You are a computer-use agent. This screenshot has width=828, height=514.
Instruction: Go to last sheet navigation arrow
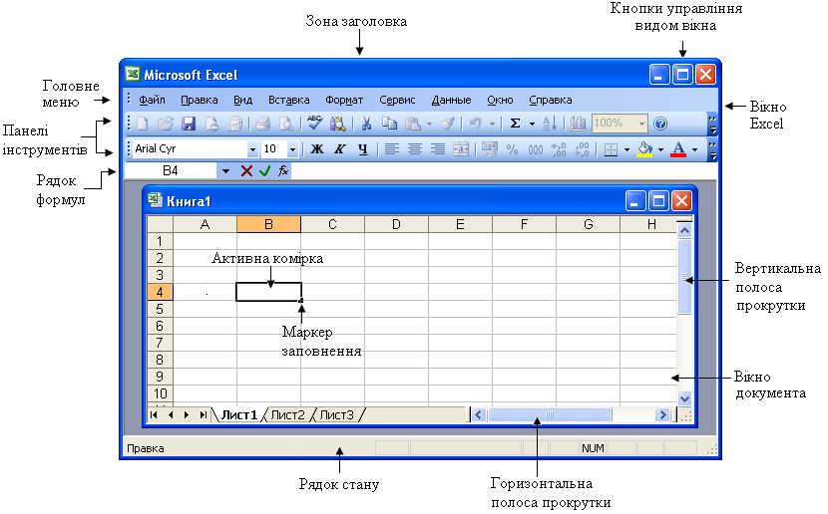204,415
